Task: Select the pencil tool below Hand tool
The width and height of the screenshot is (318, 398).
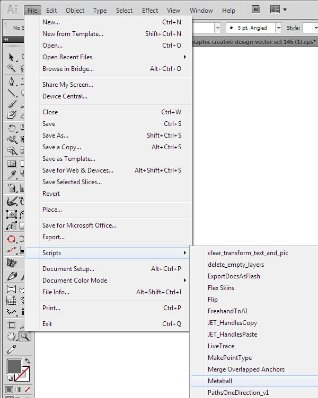Action: (12, 349)
